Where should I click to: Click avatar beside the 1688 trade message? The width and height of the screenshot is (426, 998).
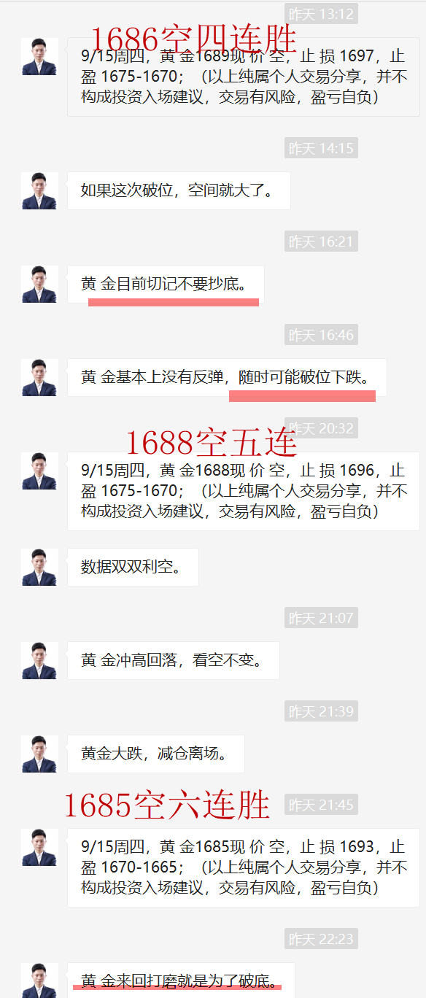[39, 471]
